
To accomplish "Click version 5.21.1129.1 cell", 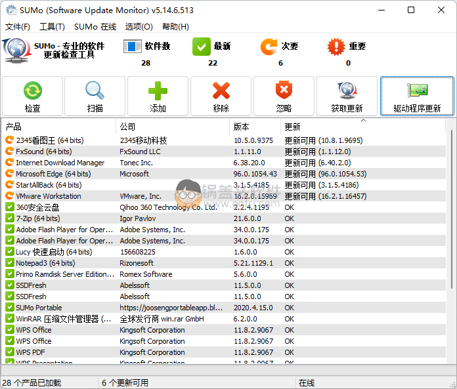I will 253,263.
